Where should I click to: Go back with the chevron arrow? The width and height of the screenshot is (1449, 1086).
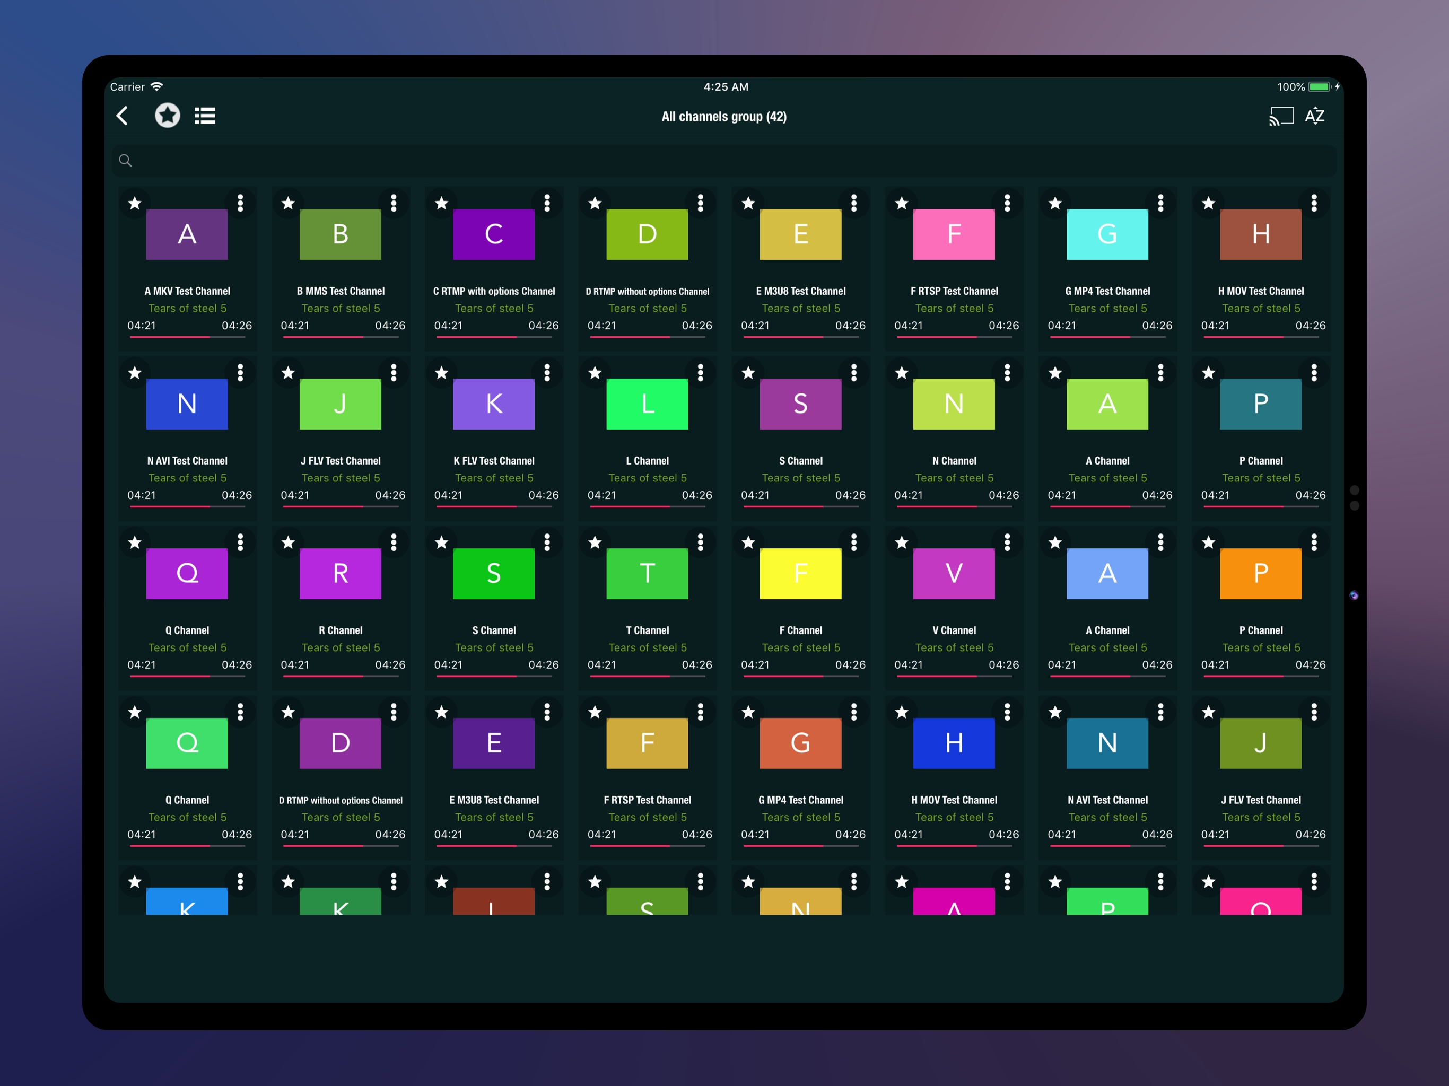pos(123,116)
